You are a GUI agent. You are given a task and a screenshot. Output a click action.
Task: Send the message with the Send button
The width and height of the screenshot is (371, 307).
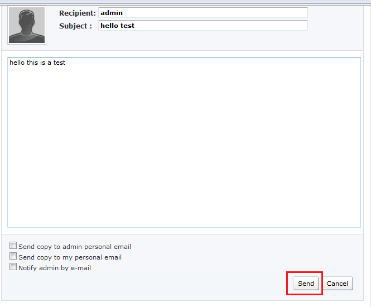coord(306,284)
